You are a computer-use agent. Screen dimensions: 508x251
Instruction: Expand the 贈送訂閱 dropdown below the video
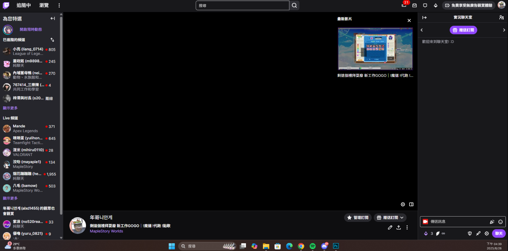pyautogui.click(x=390, y=217)
